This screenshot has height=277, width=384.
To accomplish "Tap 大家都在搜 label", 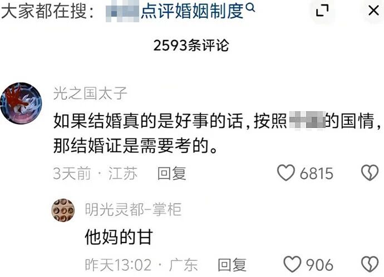I will [47, 11].
